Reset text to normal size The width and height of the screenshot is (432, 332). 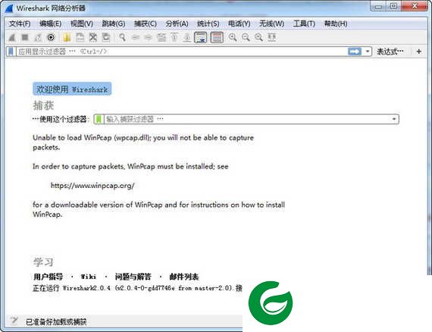(258, 37)
